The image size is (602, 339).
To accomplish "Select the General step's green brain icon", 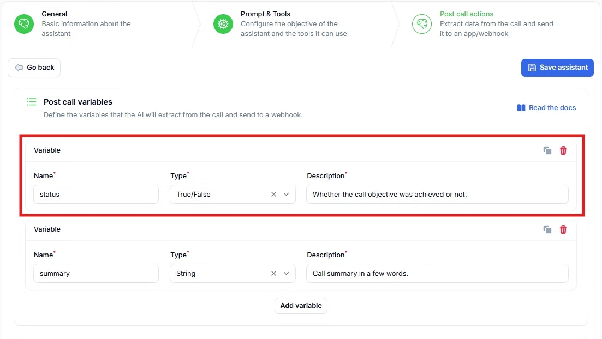I will pyautogui.click(x=23, y=24).
